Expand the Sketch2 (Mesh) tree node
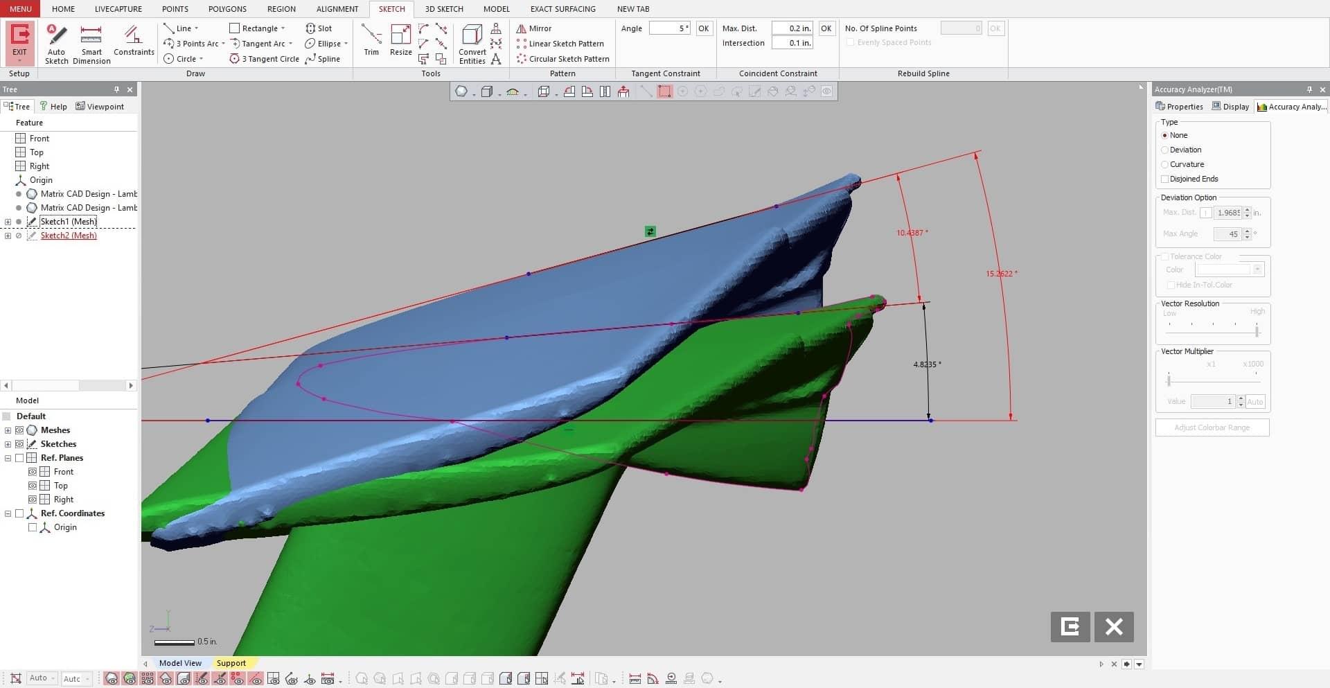The width and height of the screenshot is (1330, 688). pyautogui.click(x=8, y=236)
